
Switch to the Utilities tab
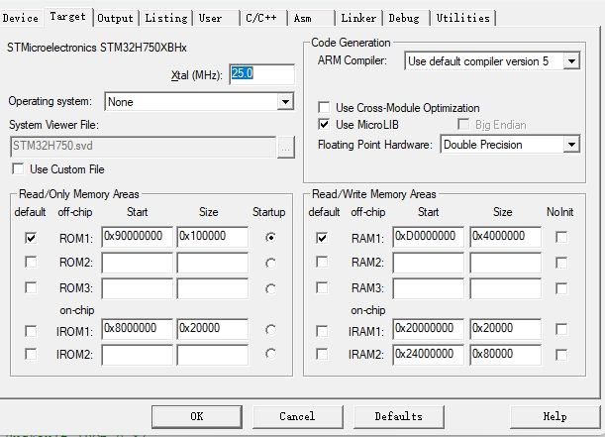[463, 18]
